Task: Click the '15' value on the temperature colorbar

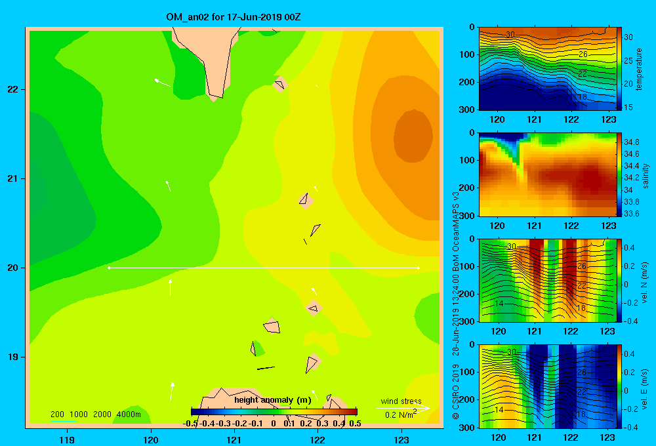Action: tap(628, 107)
